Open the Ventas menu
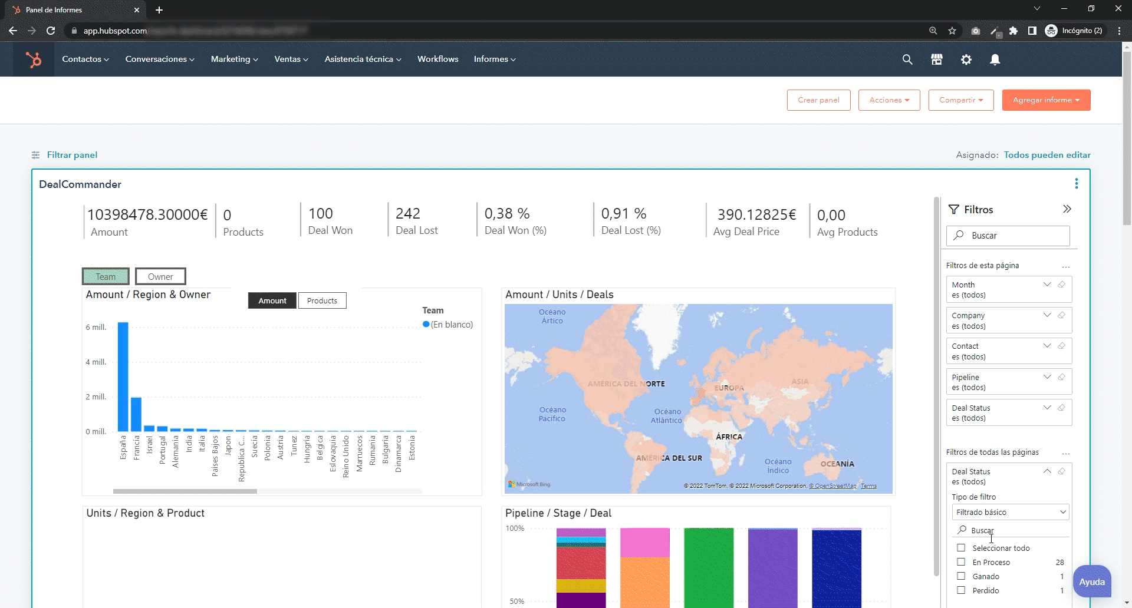This screenshot has width=1132, height=608. [x=291, y=60]
